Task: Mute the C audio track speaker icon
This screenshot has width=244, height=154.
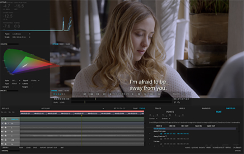Action: click(3, 135)
